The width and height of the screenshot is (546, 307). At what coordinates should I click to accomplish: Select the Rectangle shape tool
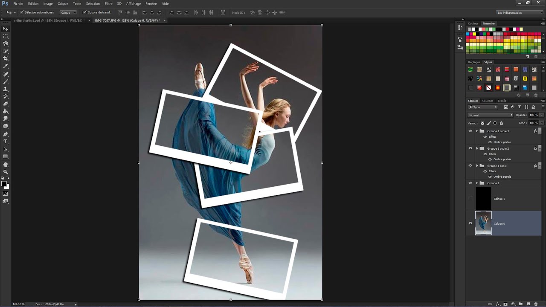point(6,156)
